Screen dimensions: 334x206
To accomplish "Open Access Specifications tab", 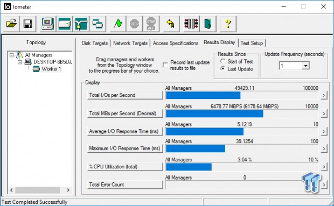I will (x=176, y=43).
